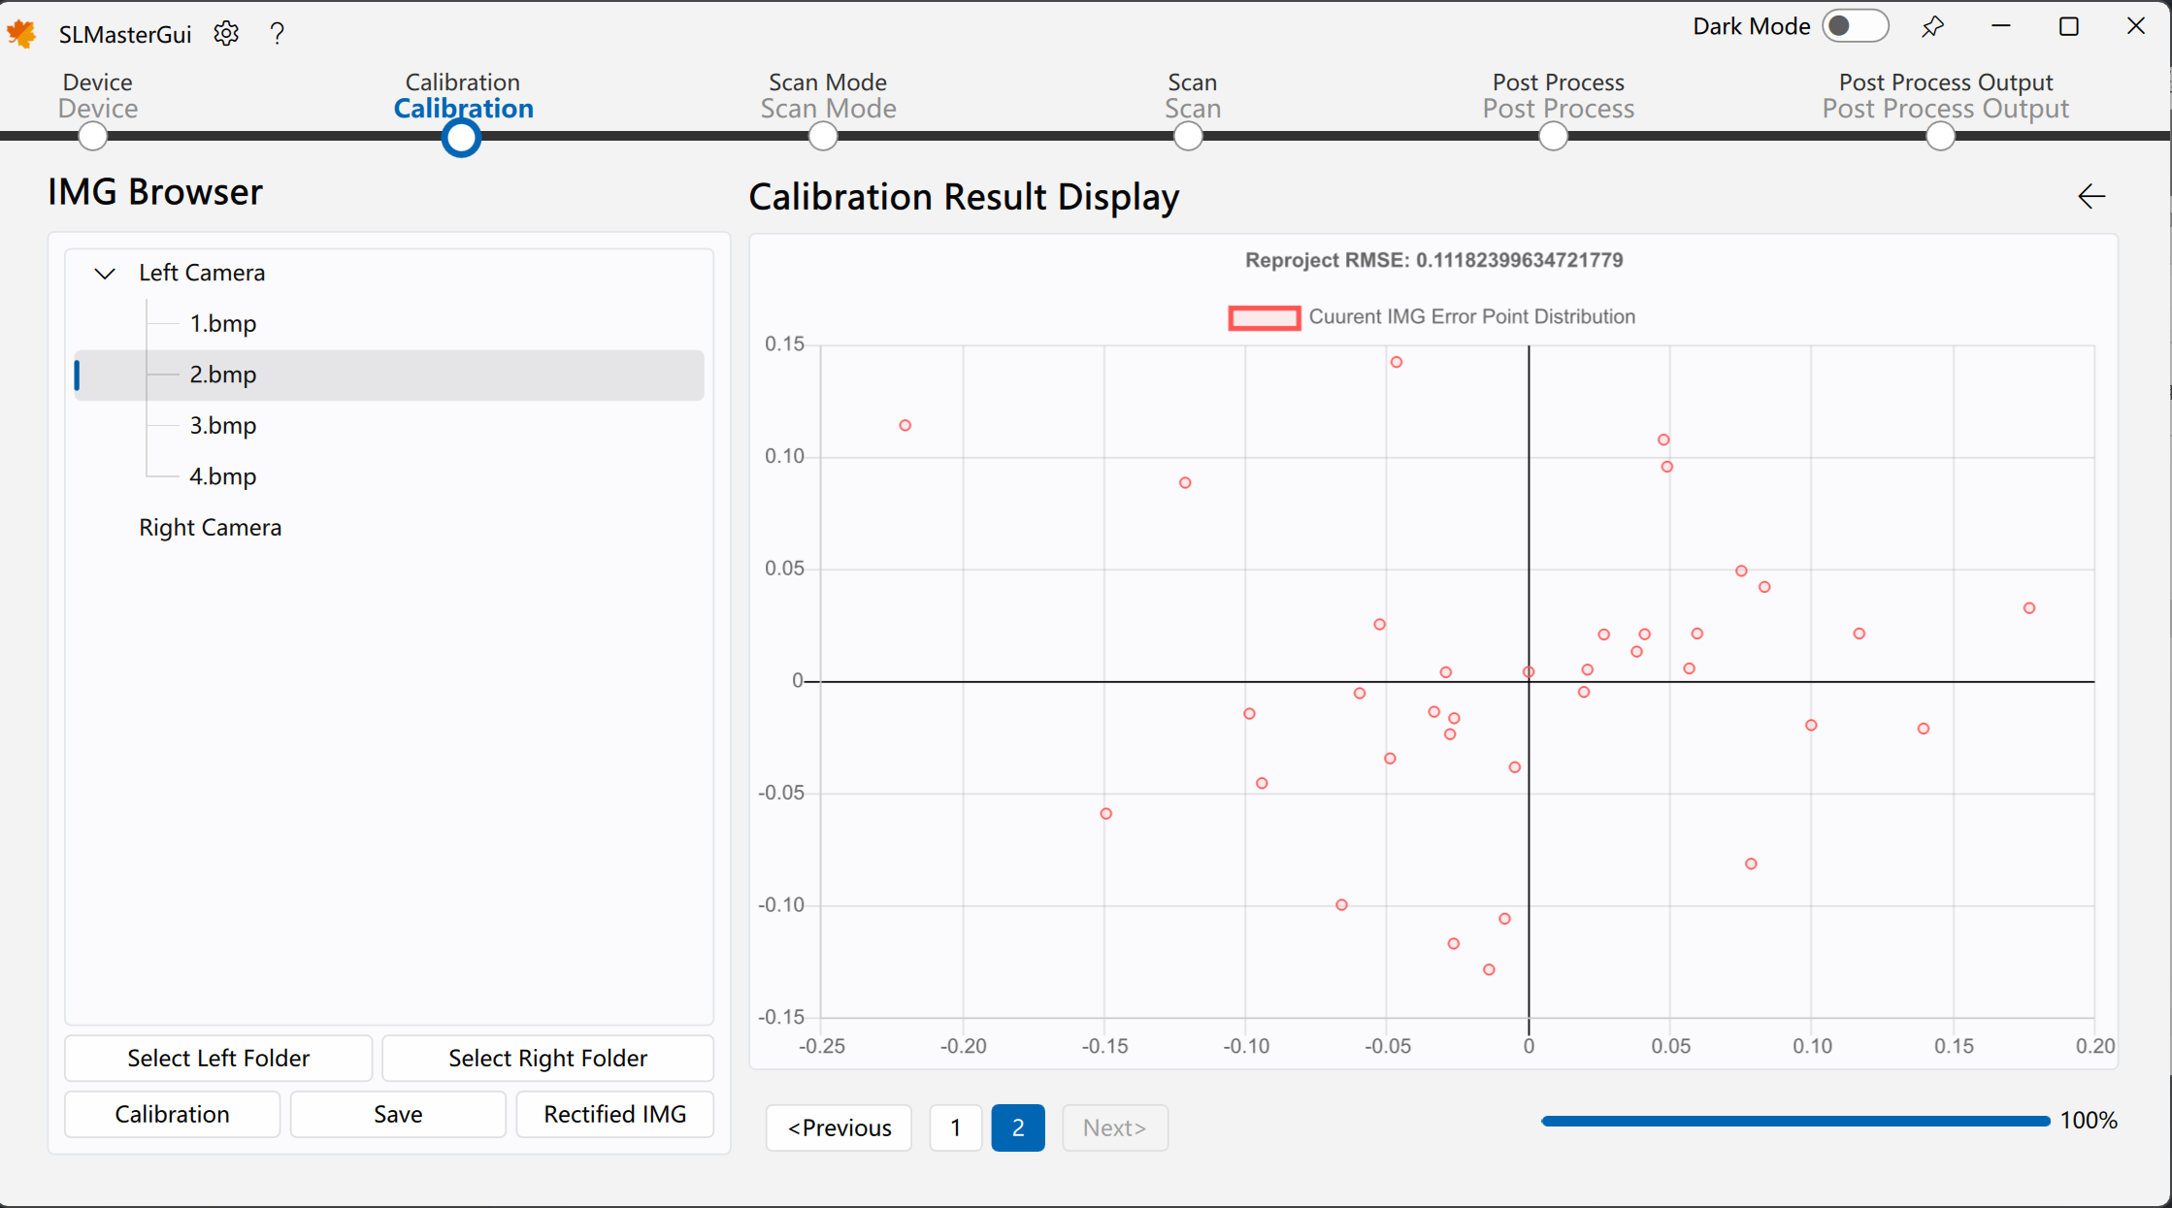Image resolution: width=2172 pixels, height=1208 pixels.
Task: Toggle Dark Mode switch
Action: 1854,26
